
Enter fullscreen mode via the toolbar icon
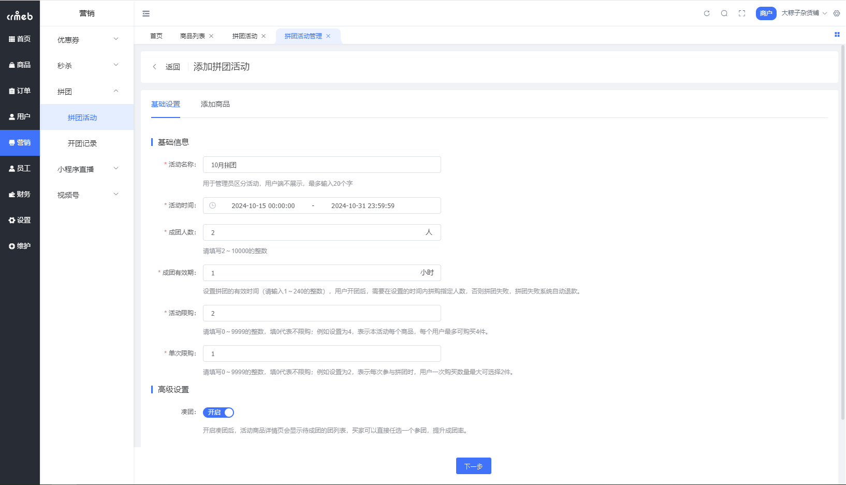click(741, 13)
